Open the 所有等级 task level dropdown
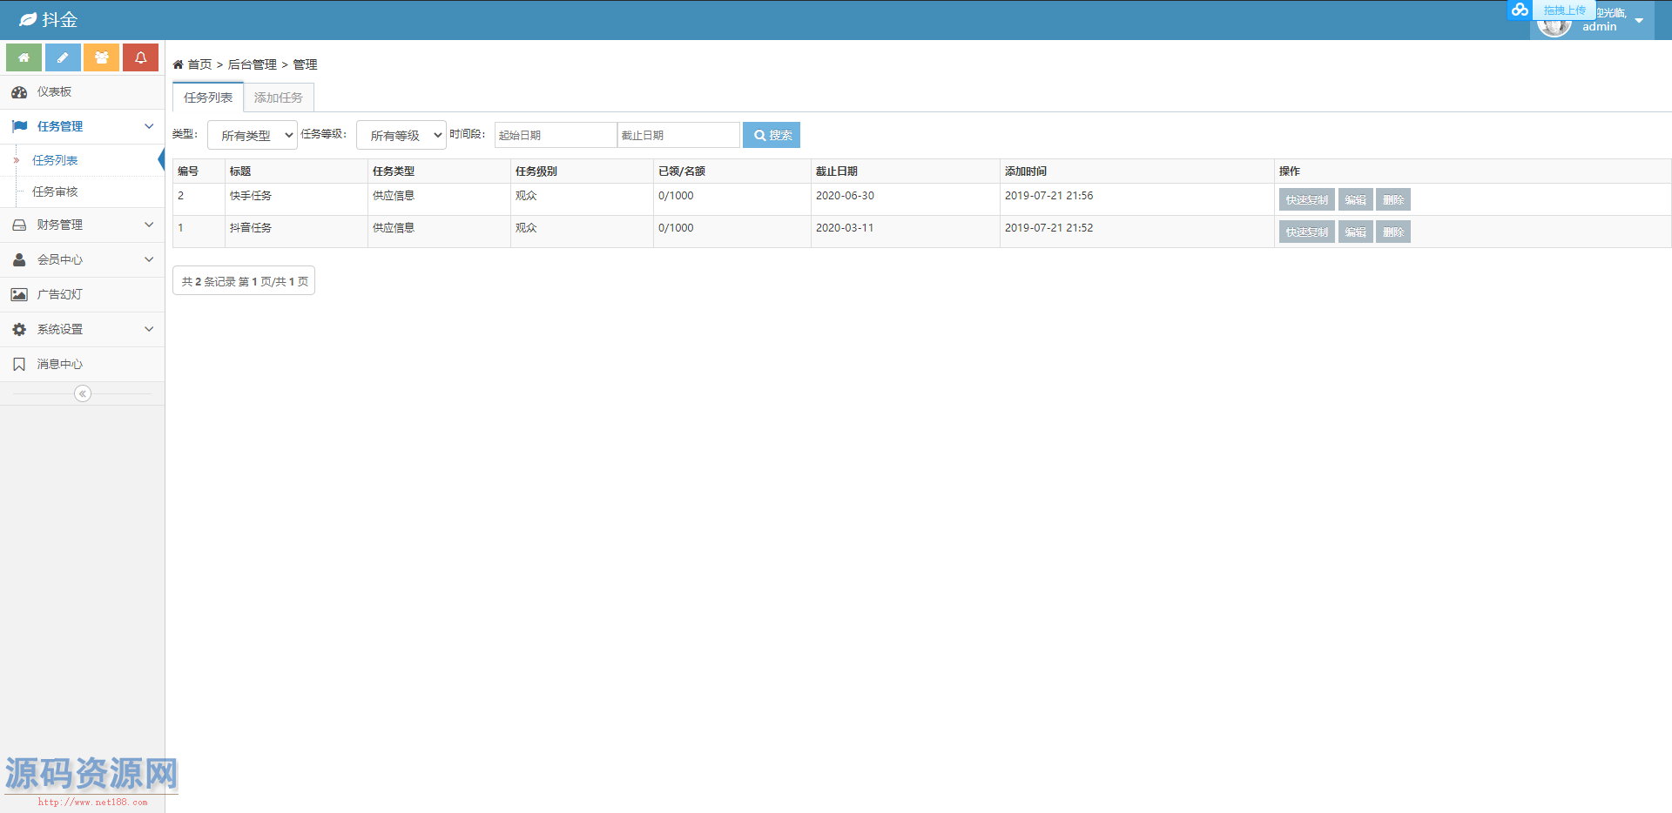This screenshot has width=1672, height=813. click(x=401, y=135)
